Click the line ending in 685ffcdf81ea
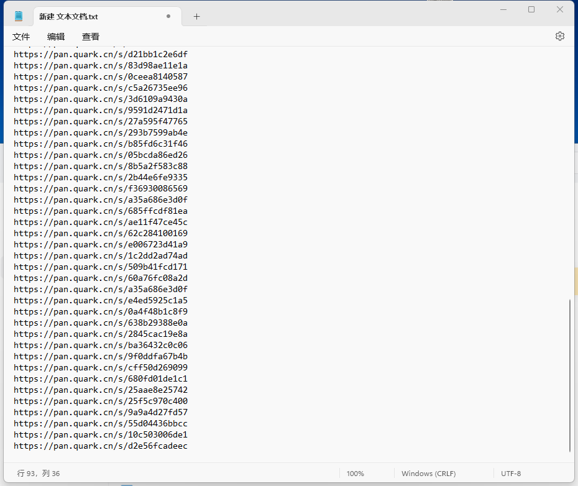578x486 pixels. click(x=101, y=211)
